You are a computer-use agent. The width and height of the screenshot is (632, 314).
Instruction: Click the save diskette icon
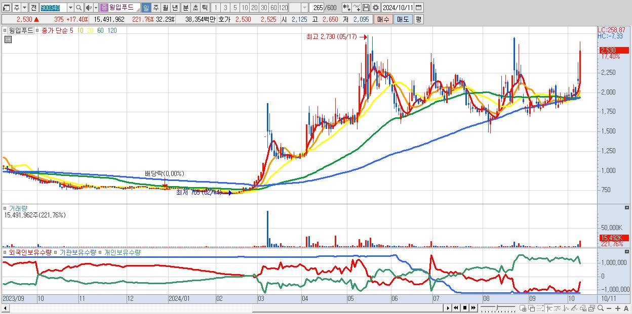pos(366,8)
